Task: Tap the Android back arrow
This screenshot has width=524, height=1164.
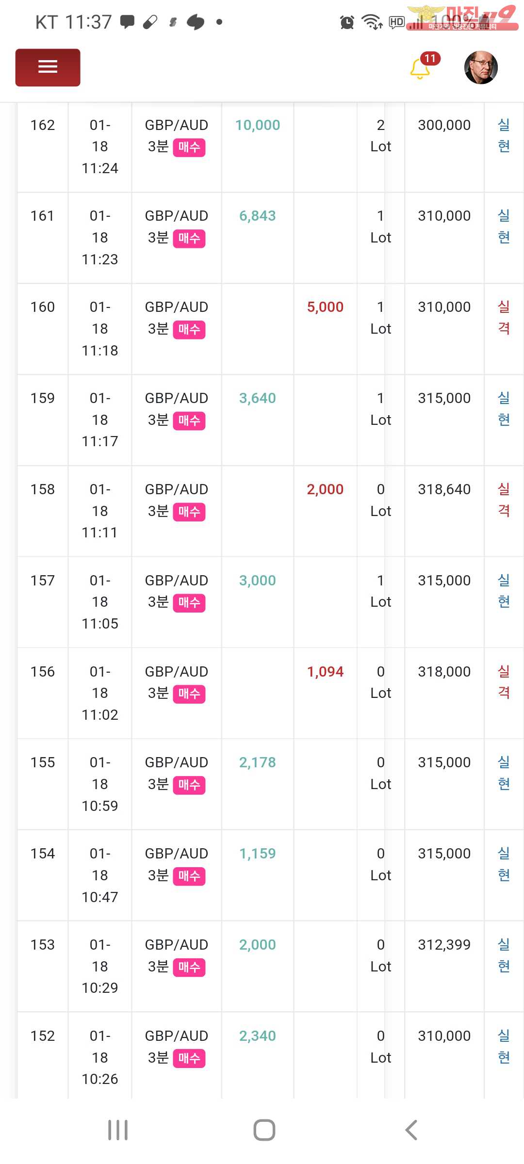Action: pyautogui.click(x=411, y=1130)
